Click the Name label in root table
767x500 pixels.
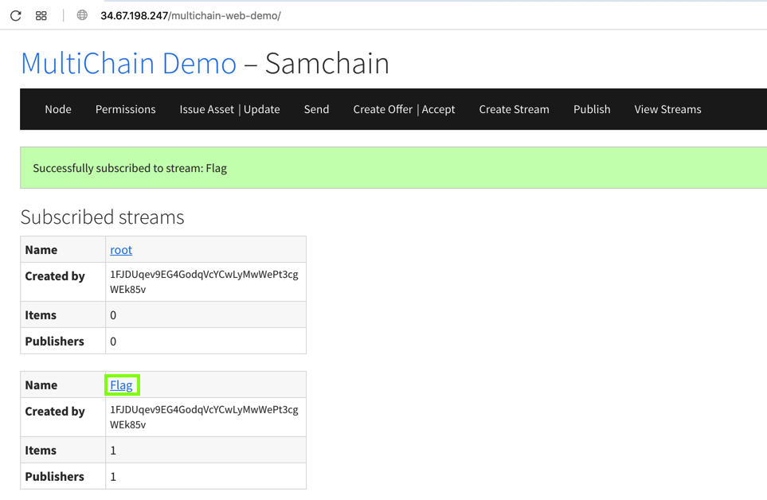coord(41,250)
